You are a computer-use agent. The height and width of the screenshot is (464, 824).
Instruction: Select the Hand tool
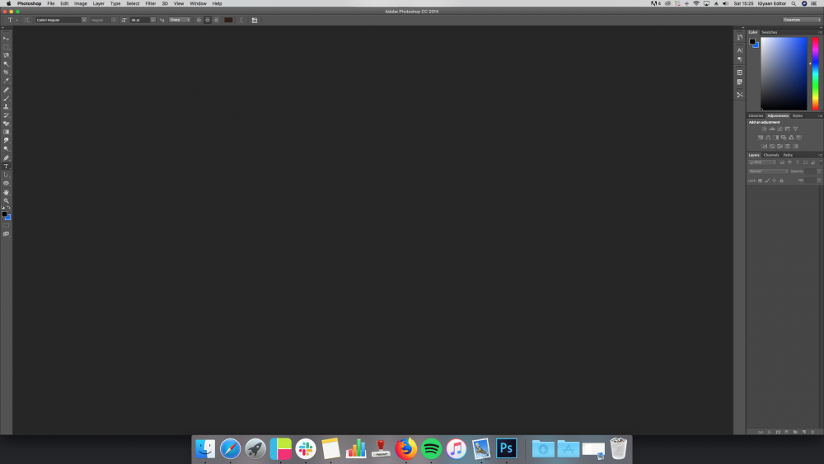pos(6,192)
